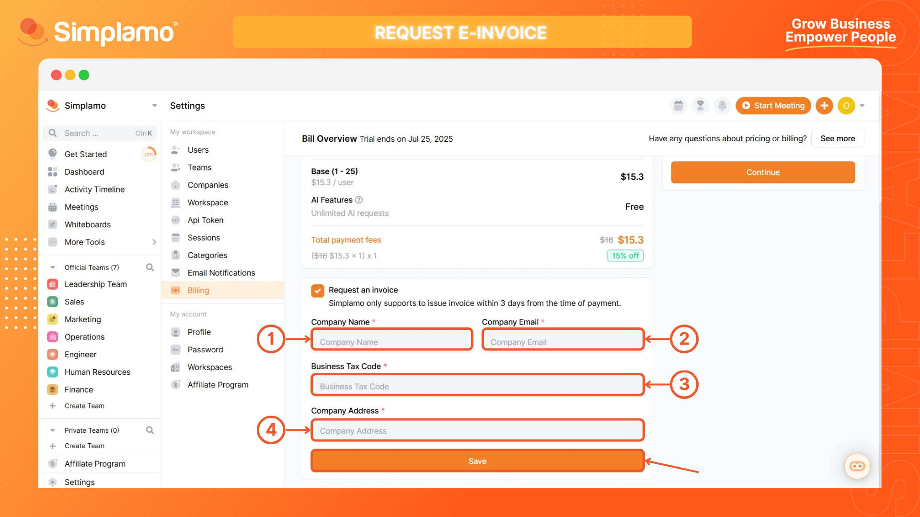Screen dimensions: 920x517
Task: Select Api Token in settings menu
Action: 205,220
